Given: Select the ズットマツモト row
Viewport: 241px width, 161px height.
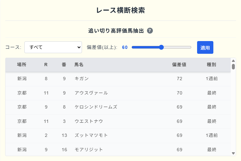Looking at the screenshot, I should [x=118, y=136].
